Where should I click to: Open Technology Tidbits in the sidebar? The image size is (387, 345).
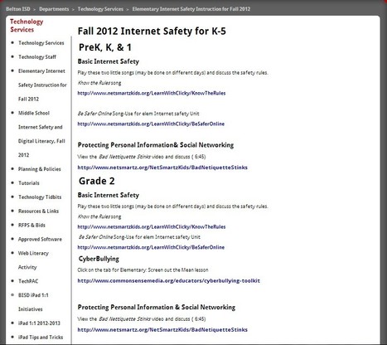coord(40,197)
